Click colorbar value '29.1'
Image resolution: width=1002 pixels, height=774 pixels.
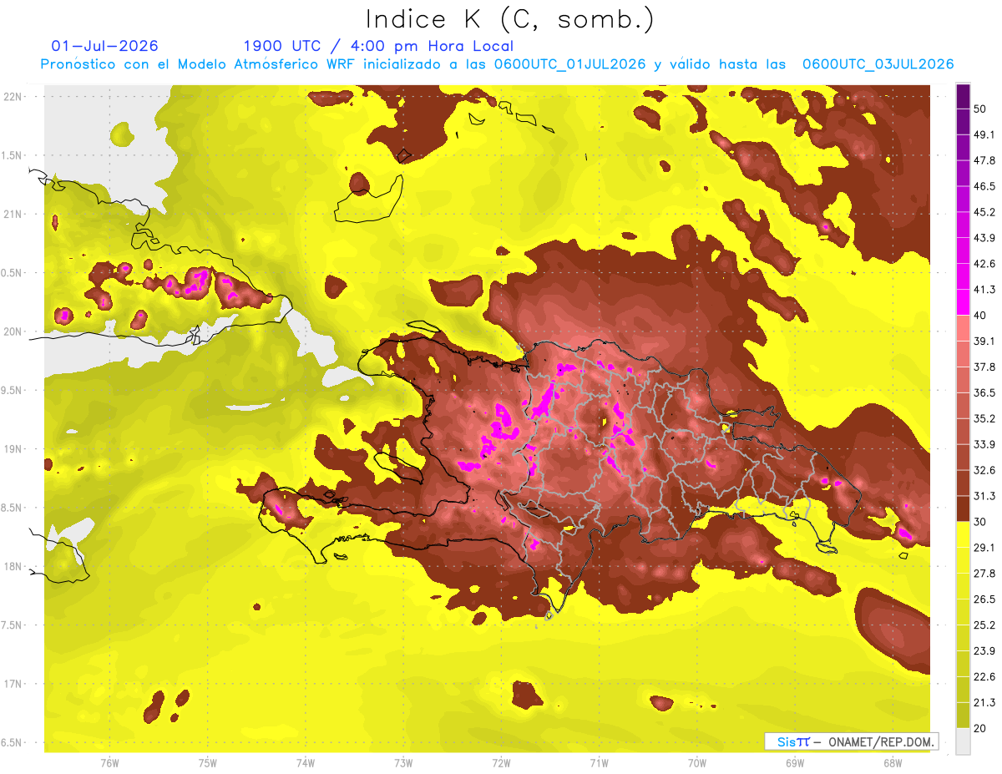coord(984,548)
